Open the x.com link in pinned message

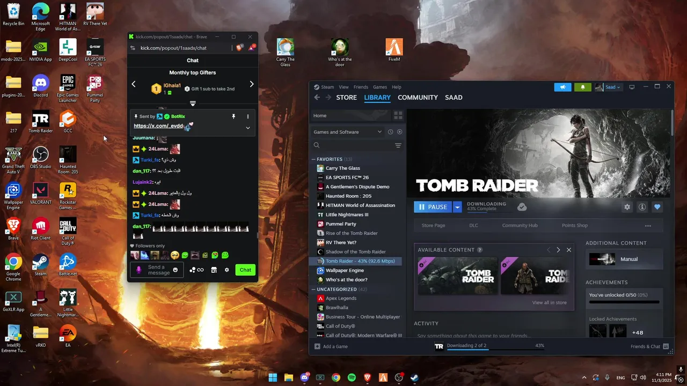point(159,126)
